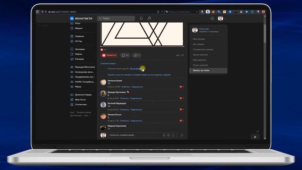Click the browser bookmark icon in address bar
Screen dimensions: 302x170
[158, 12]
